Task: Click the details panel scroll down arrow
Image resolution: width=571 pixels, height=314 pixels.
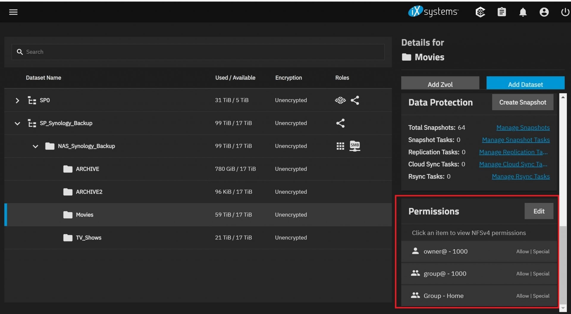Action: click(x=563, y=308)
